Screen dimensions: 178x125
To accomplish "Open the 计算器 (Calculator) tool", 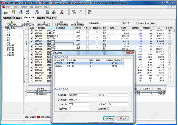I will pos(74,12).
